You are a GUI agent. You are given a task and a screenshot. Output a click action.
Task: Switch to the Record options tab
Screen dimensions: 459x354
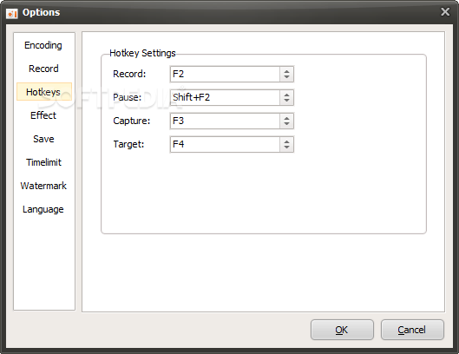click(x=43, y=69)
